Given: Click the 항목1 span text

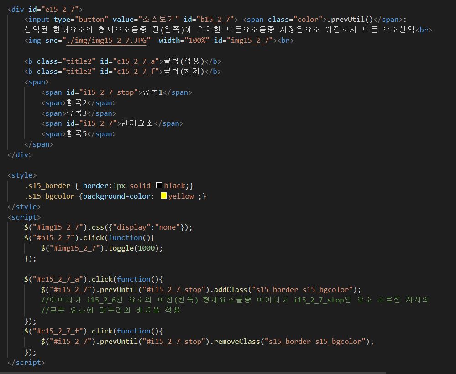Looking at the screenshot, I should pyautogui.click(x=152, y=92).
